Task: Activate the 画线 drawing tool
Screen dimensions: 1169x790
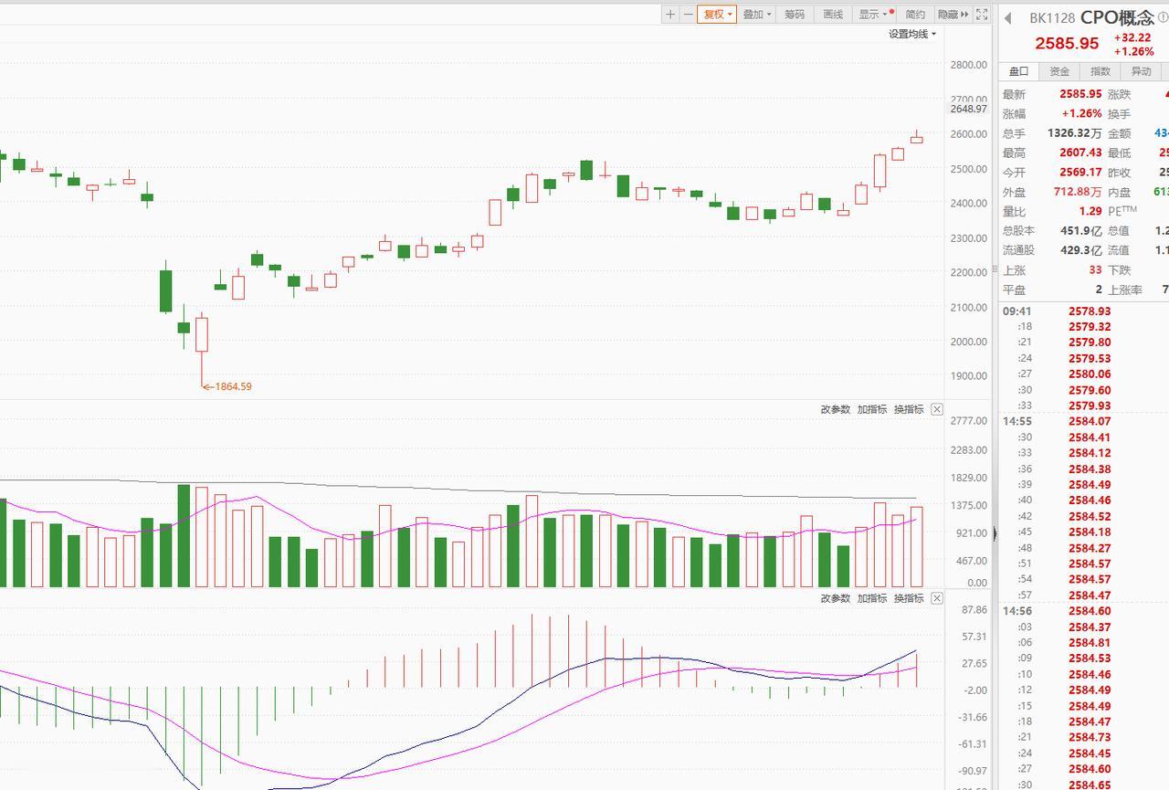Action: click(833, 15)
